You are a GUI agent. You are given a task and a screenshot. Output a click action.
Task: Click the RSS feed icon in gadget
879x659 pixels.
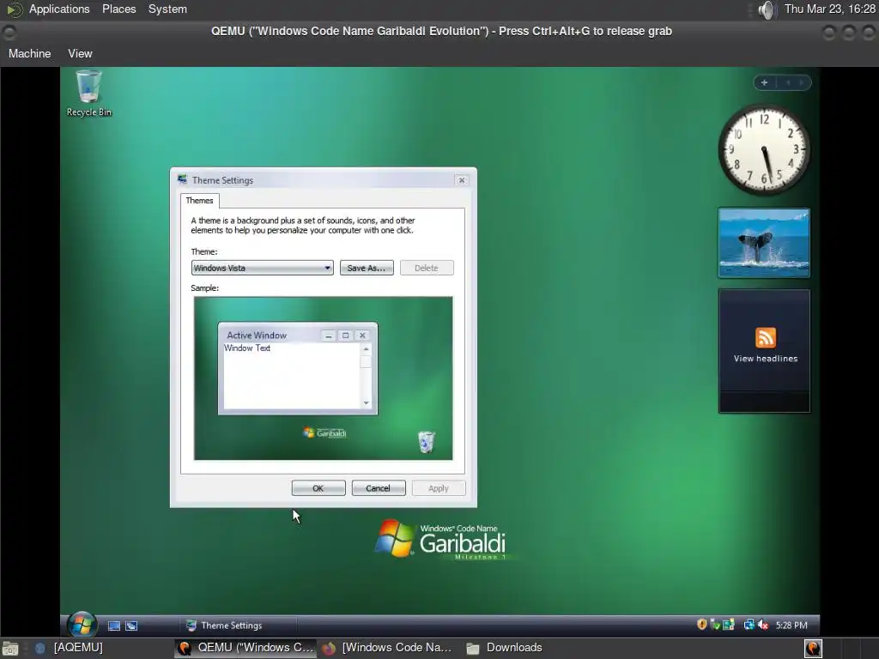(765, 337)
